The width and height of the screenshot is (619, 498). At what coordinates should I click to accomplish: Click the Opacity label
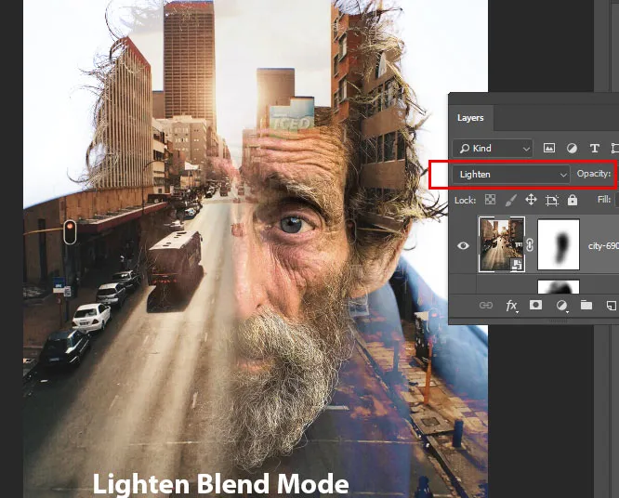pyautogui.click(x=594, y=174)
